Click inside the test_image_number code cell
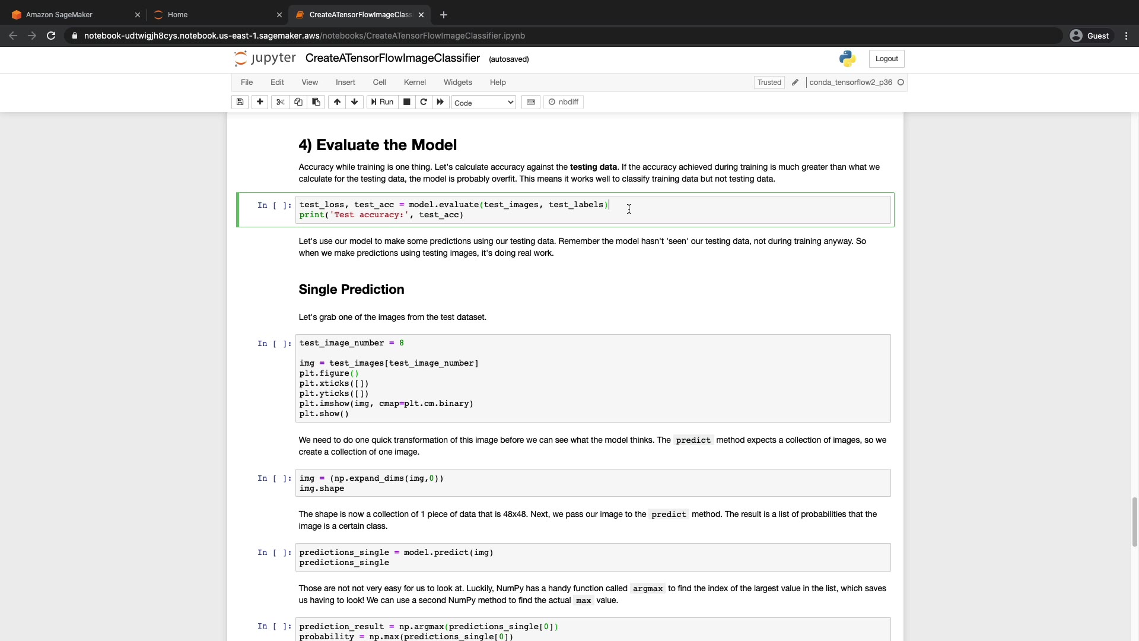The image size is (1139, 641). (x=593, y=378)
